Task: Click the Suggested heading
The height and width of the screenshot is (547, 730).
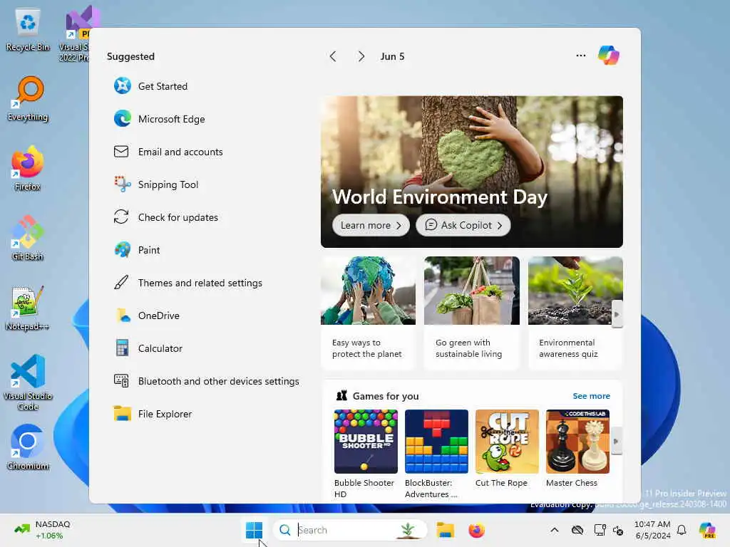Action: [x=130, y=57]
